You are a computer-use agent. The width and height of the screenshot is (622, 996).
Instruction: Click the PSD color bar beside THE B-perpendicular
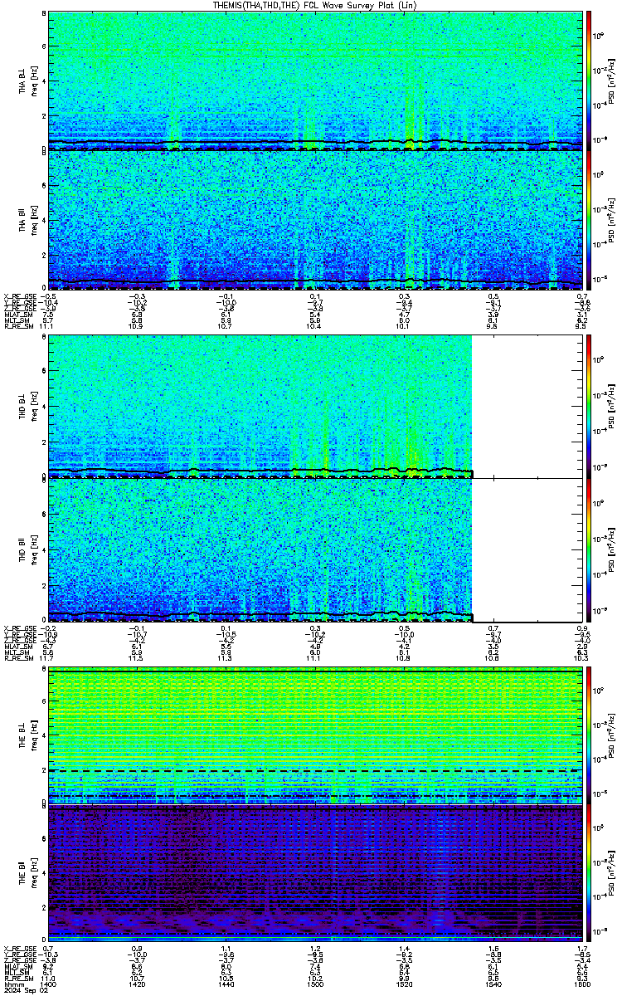pos(589,735)
